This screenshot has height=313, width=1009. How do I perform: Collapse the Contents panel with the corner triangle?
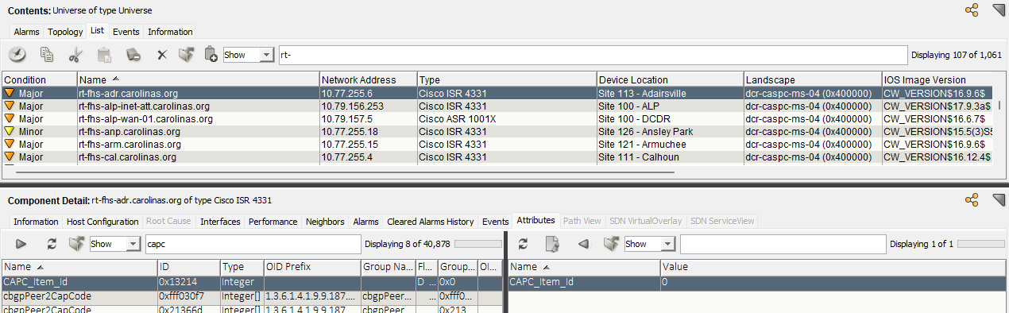pos(999,10)
